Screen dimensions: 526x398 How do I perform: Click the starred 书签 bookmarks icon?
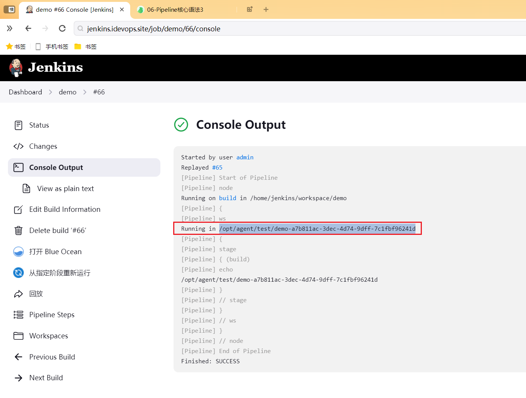(x=9, y=46)
